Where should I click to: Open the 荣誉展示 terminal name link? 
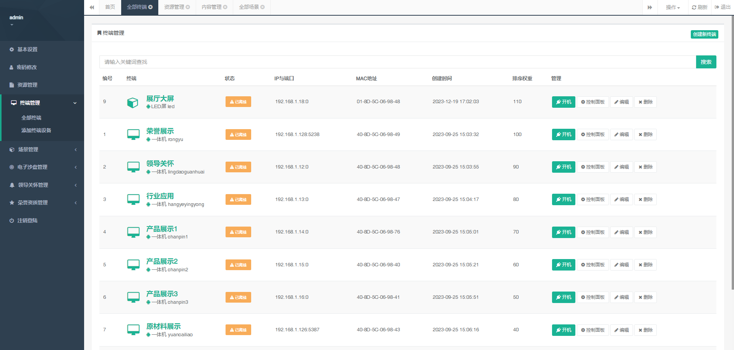pyautogui.click(x=160, y=131)
